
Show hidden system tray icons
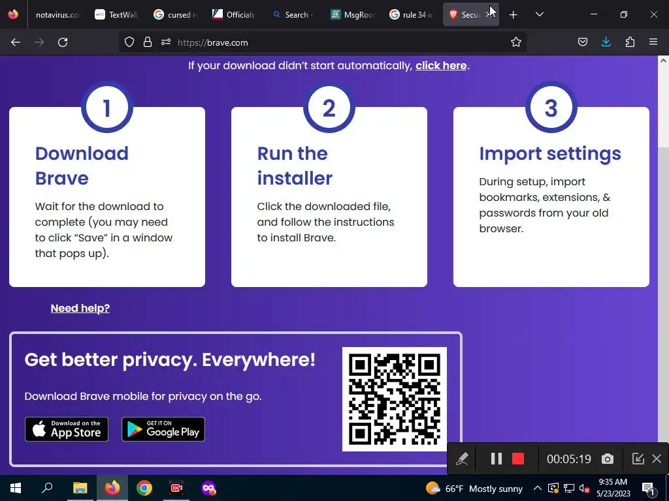538,488
